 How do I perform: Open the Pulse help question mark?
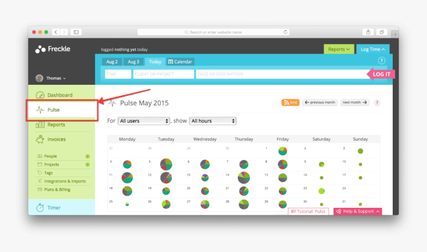377,103
